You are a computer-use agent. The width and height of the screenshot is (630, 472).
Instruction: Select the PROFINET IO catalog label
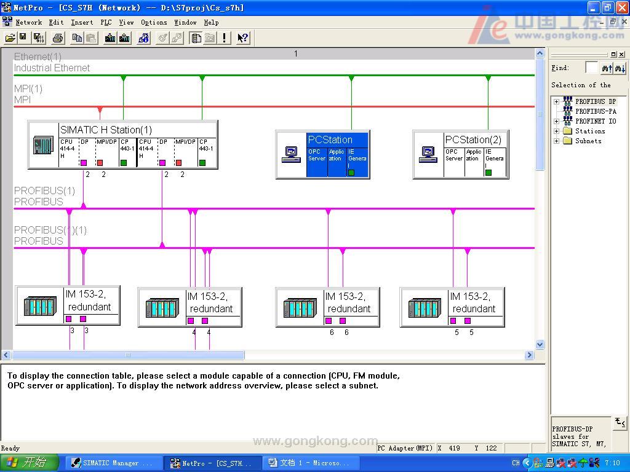tap(596, 121)
